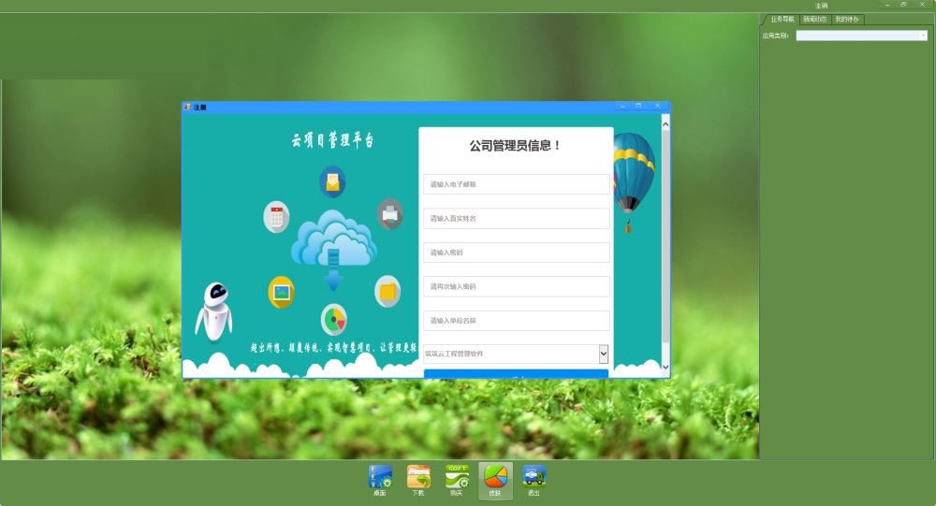This screenshot has width=936, height=506.
Task: Click the registration dialog scroll down arrow
Action: point(665,368)
